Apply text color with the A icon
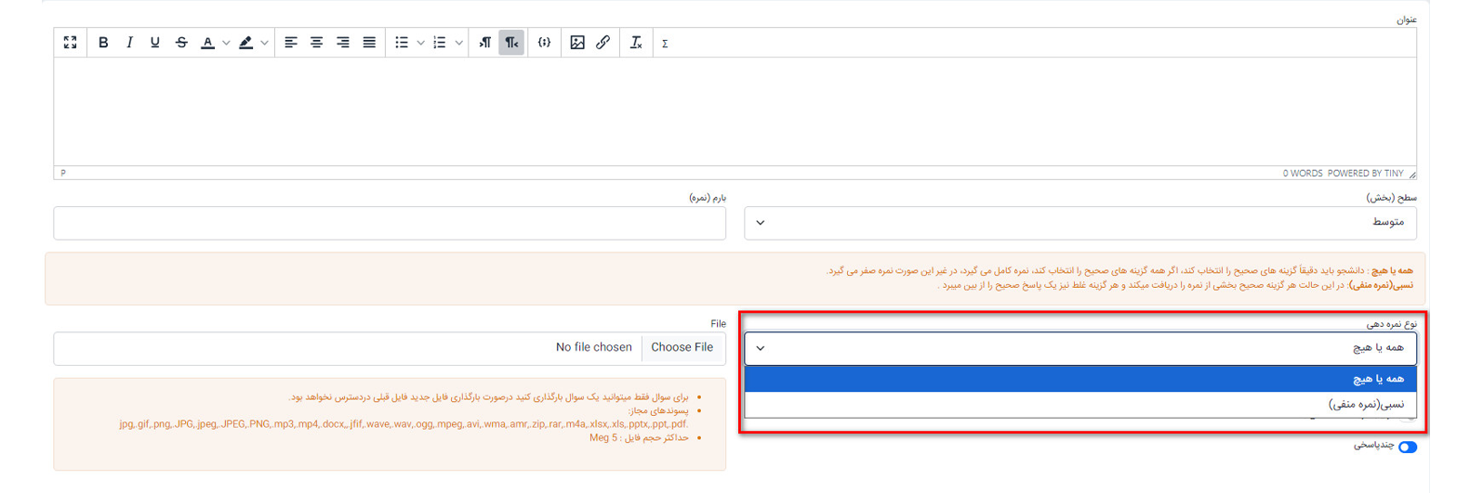 (x=208, y=43)
